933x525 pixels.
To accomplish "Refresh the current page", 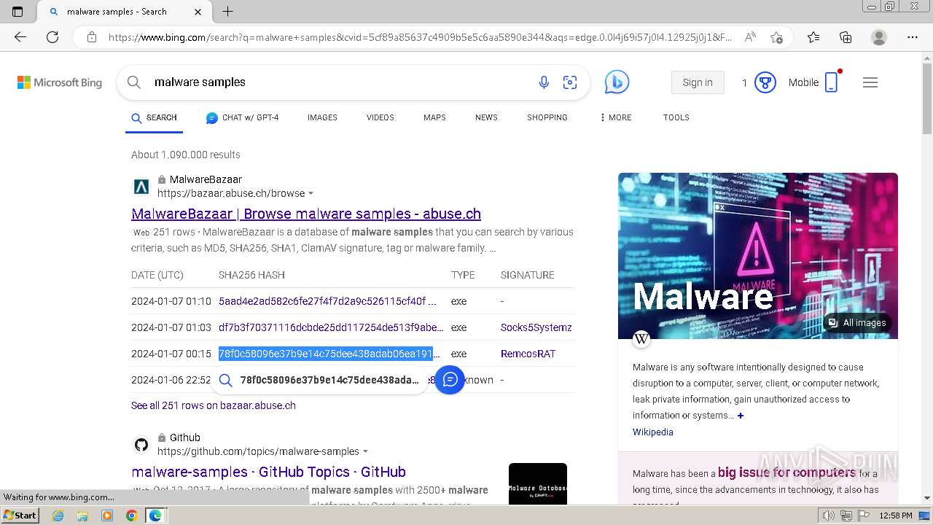I will click(52, 37).
